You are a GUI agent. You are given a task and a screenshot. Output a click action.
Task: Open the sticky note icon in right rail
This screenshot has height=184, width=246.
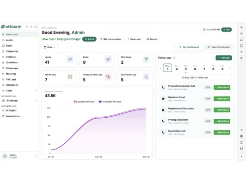(x=242, y=46)
